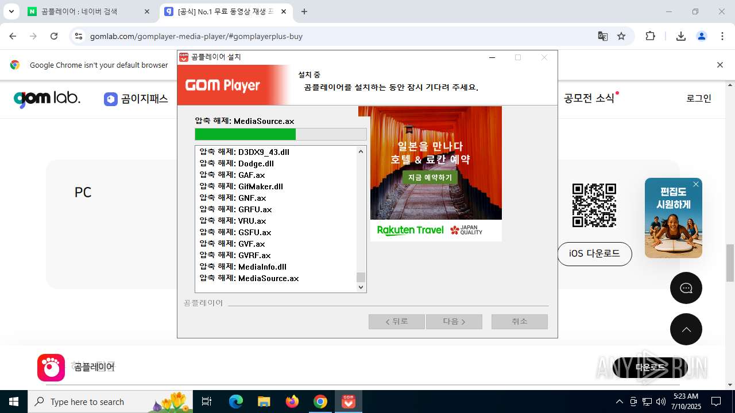Switch to the GOM Lab official tab
The width and height of the screenshot is (735, 413).
click(x=226, y=11)
